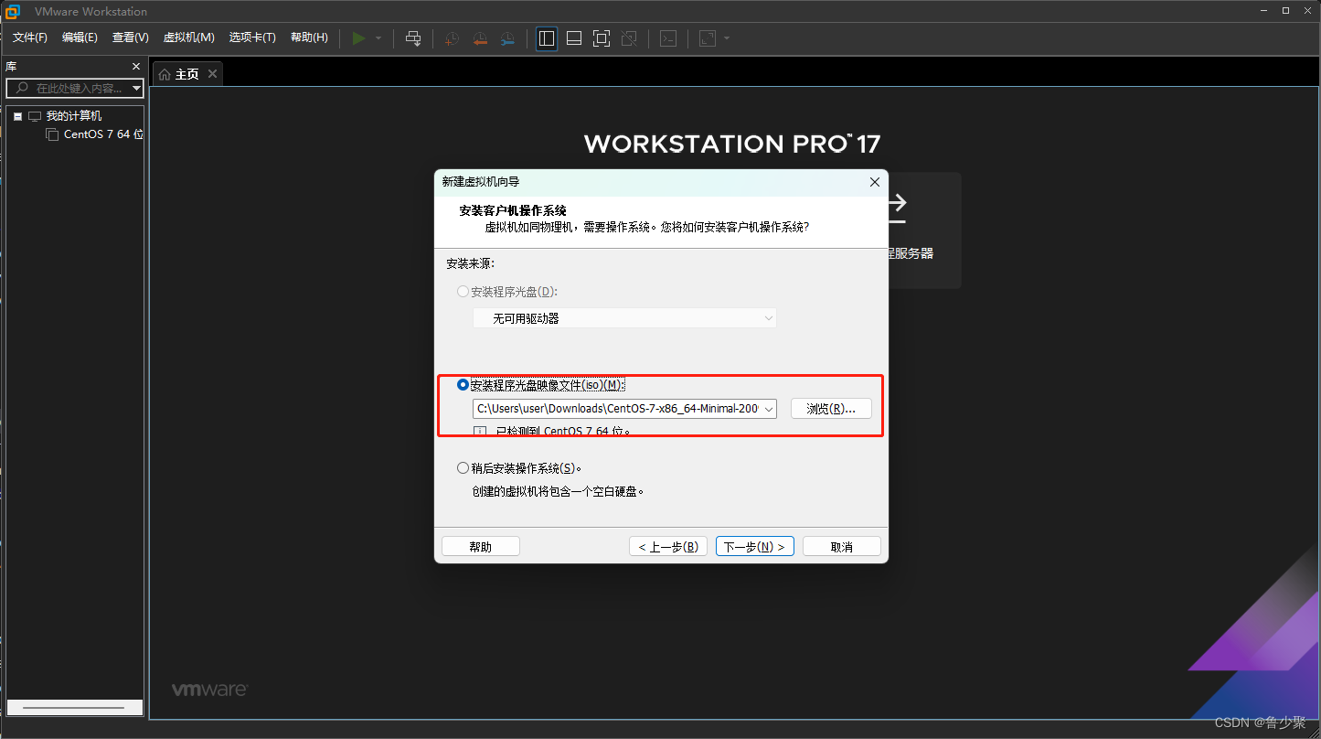
Task: Toggle the thumbnail bar view icon
Action: click(574, 38)
